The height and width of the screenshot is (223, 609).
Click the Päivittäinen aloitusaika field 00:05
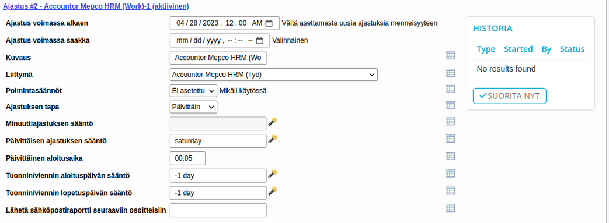click(x=187, y=158)
